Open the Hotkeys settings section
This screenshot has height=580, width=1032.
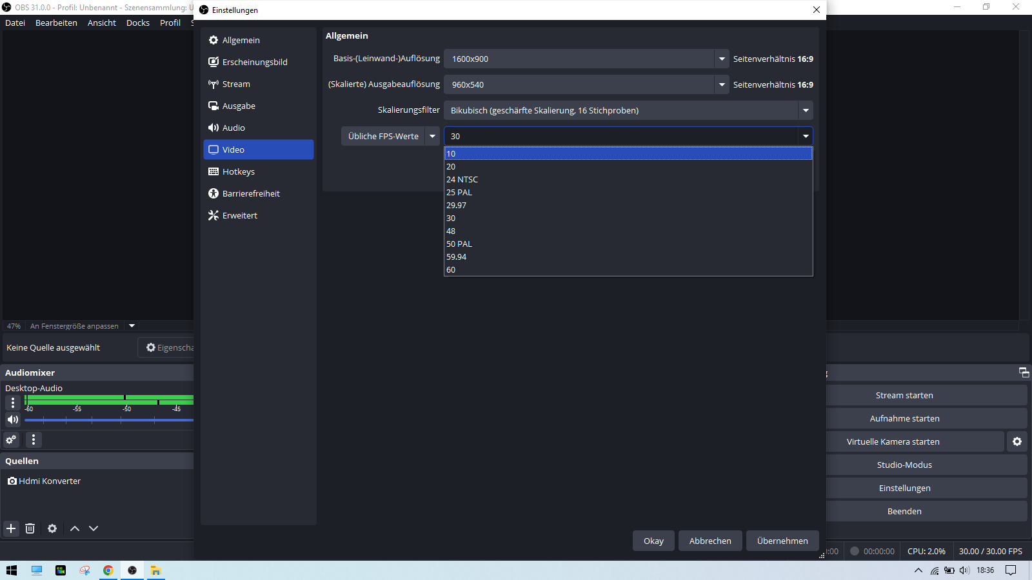point(259,171)
